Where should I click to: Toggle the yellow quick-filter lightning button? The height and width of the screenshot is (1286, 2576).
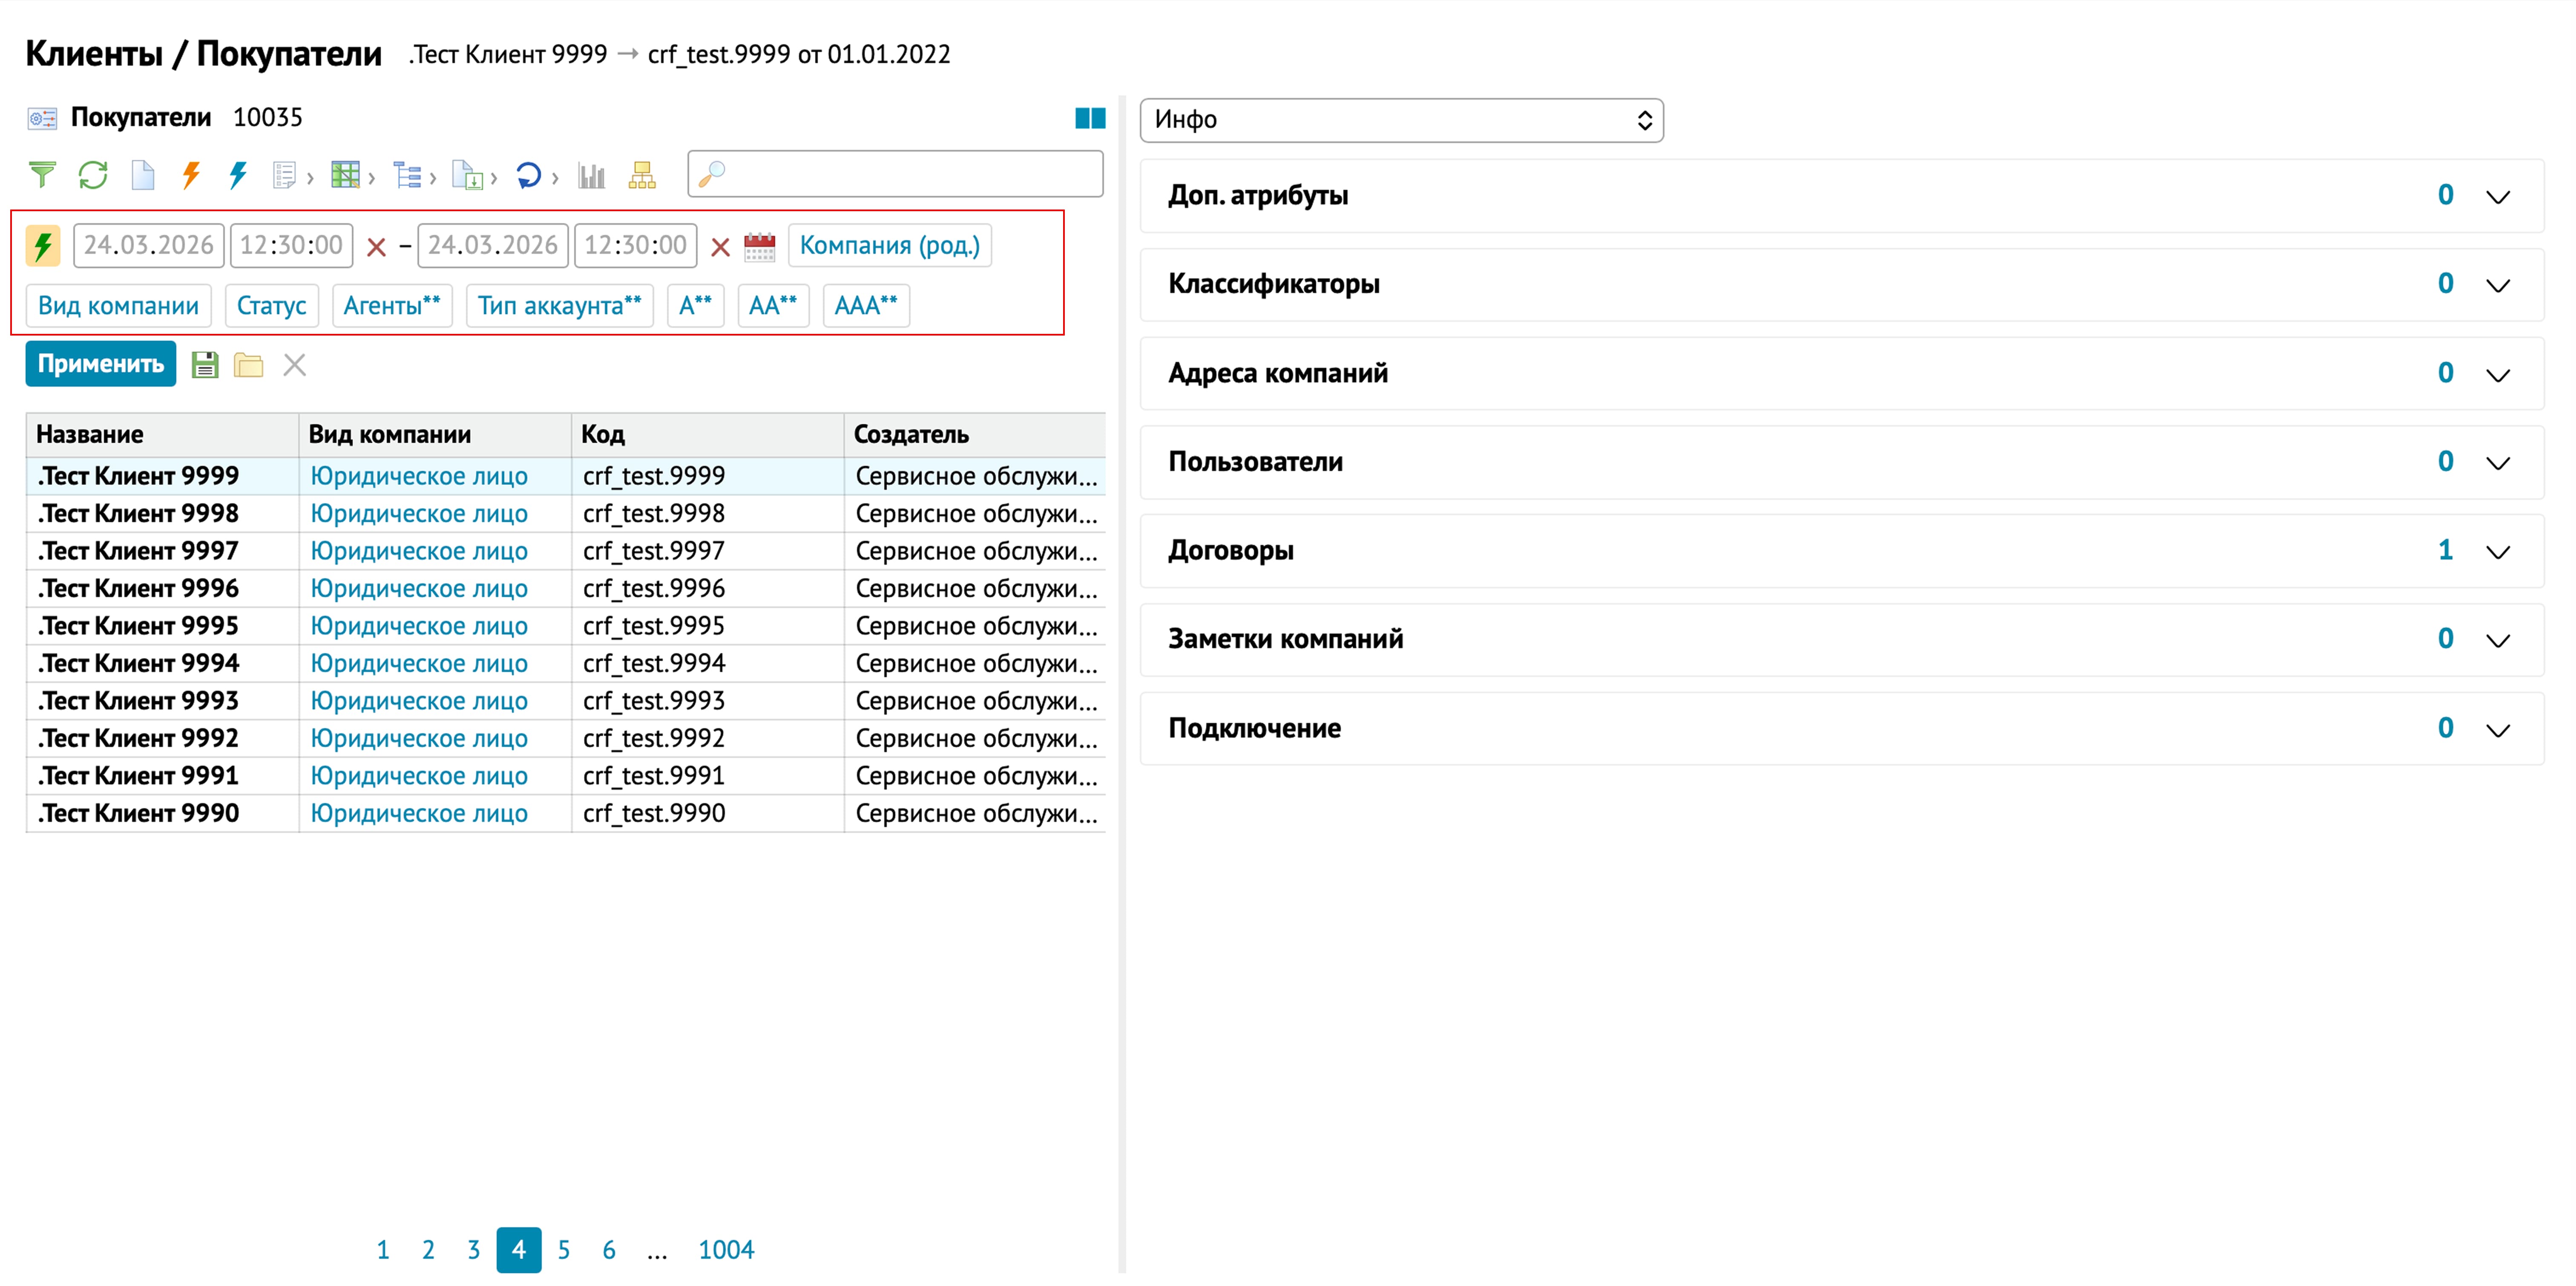43,246
